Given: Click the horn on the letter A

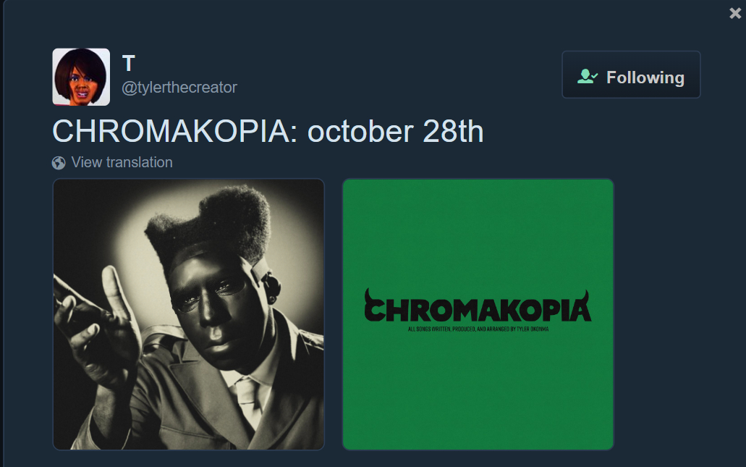Looking at the screenshot, I should tap(585, 297).
